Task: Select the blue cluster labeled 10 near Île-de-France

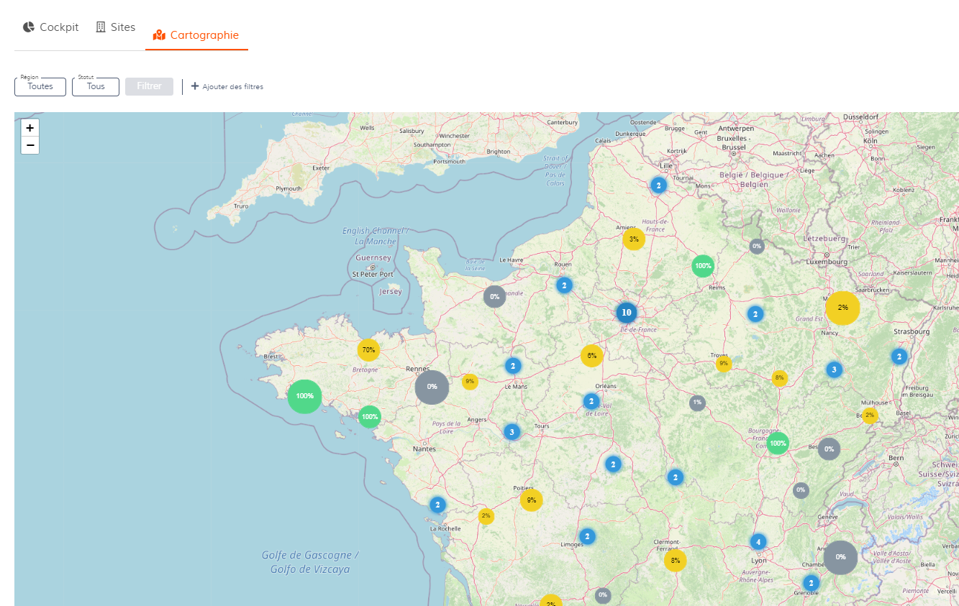Action: pos(626,312)
